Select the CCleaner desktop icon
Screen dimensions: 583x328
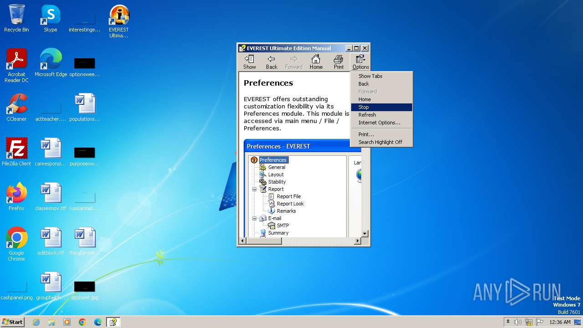(16, 108)
